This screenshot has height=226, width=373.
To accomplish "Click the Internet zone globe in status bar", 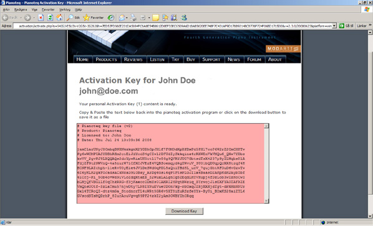I will [x=323, y=222].
